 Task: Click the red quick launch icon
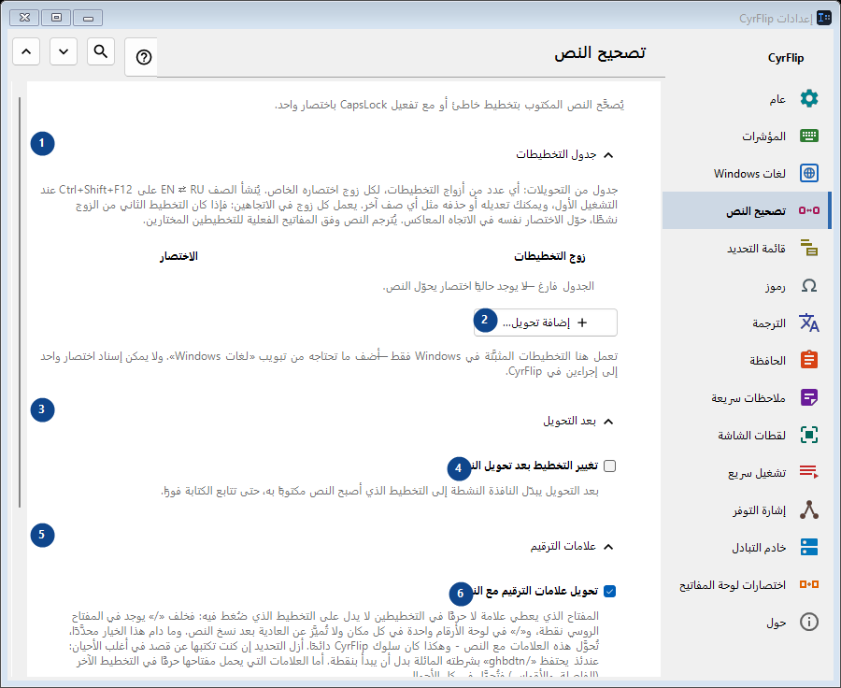click(x=809, y=472)
